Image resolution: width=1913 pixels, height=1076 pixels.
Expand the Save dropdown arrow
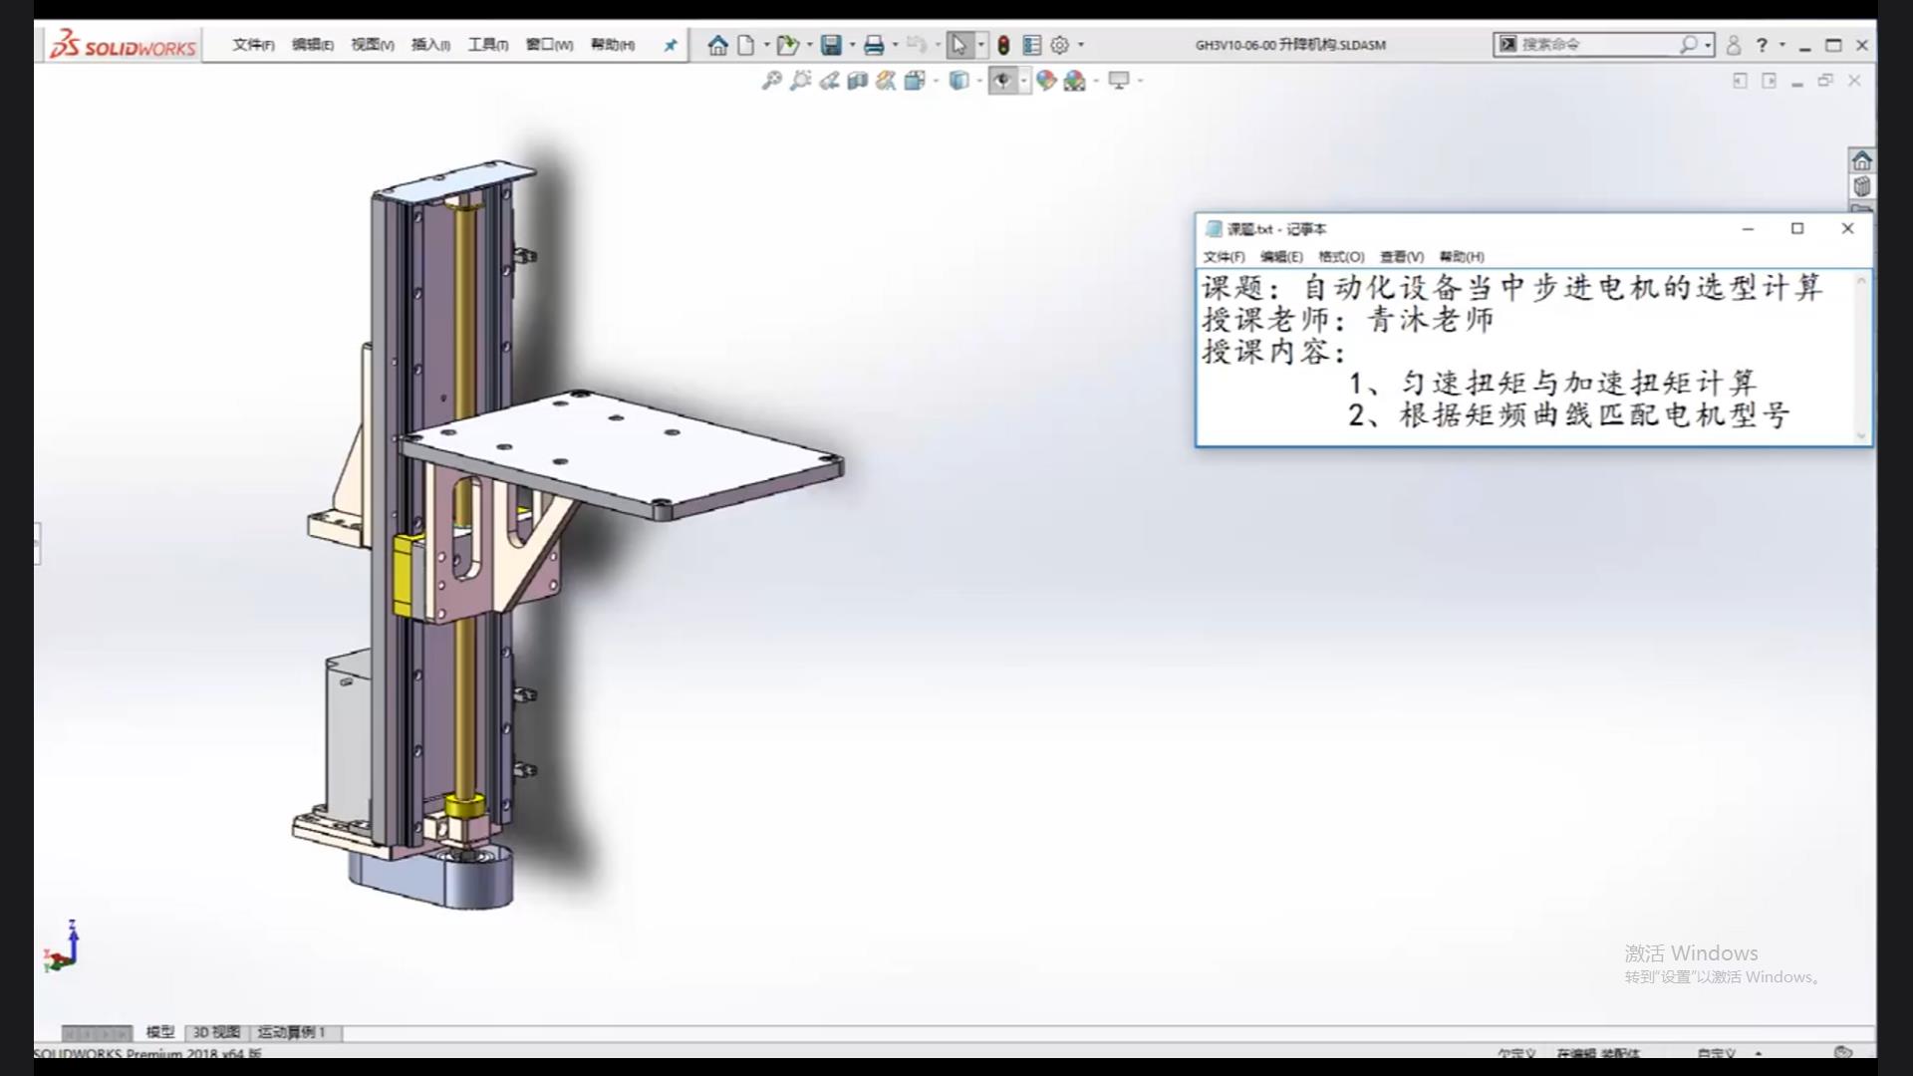(852, 45)
